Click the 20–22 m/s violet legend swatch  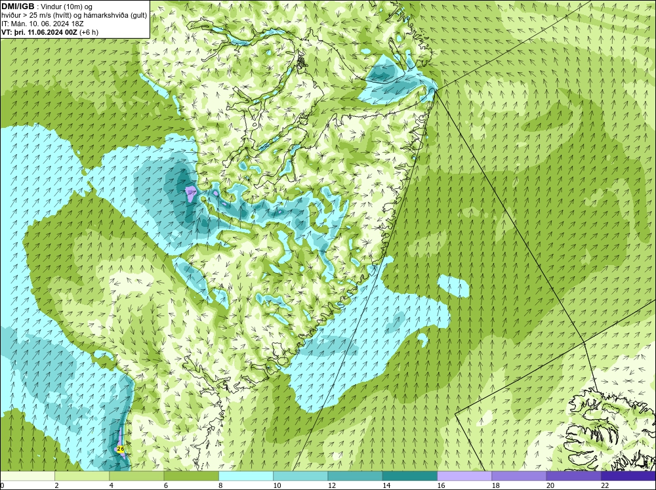(573, 476)
